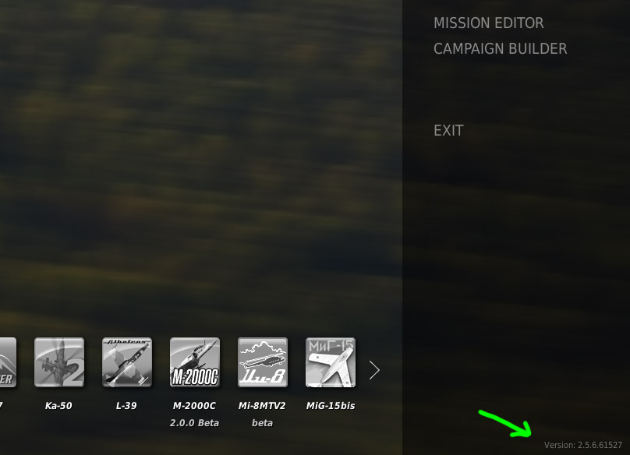The image size is (630, 455).
Task: Select the Mi-8 helicopter module icon
Action: click(x=263, y=362)
